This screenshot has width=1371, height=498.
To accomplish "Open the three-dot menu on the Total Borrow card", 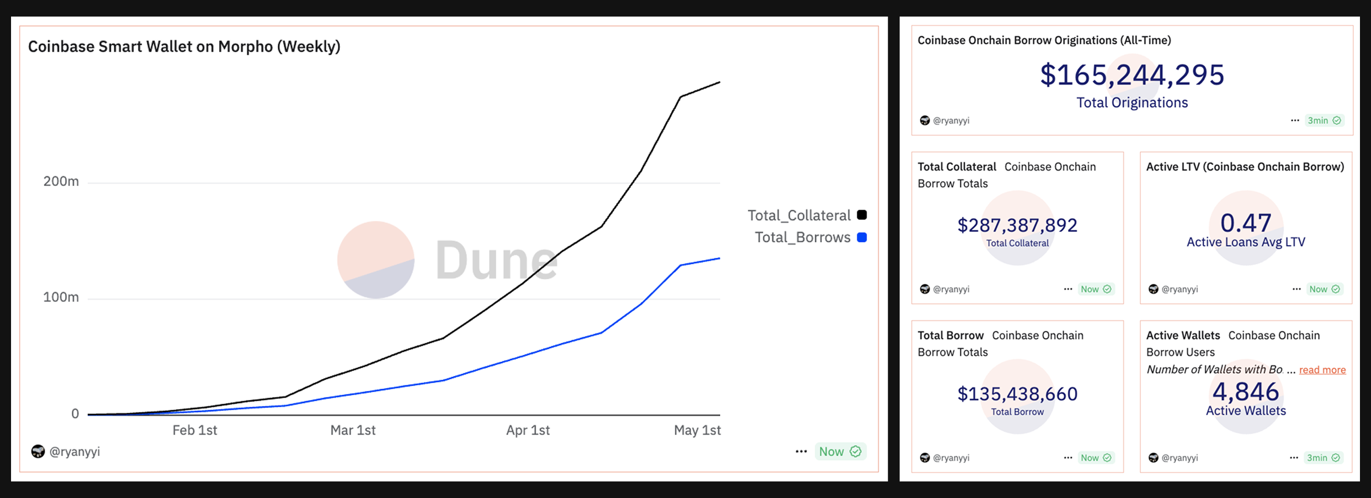I will pos(1068,458).
